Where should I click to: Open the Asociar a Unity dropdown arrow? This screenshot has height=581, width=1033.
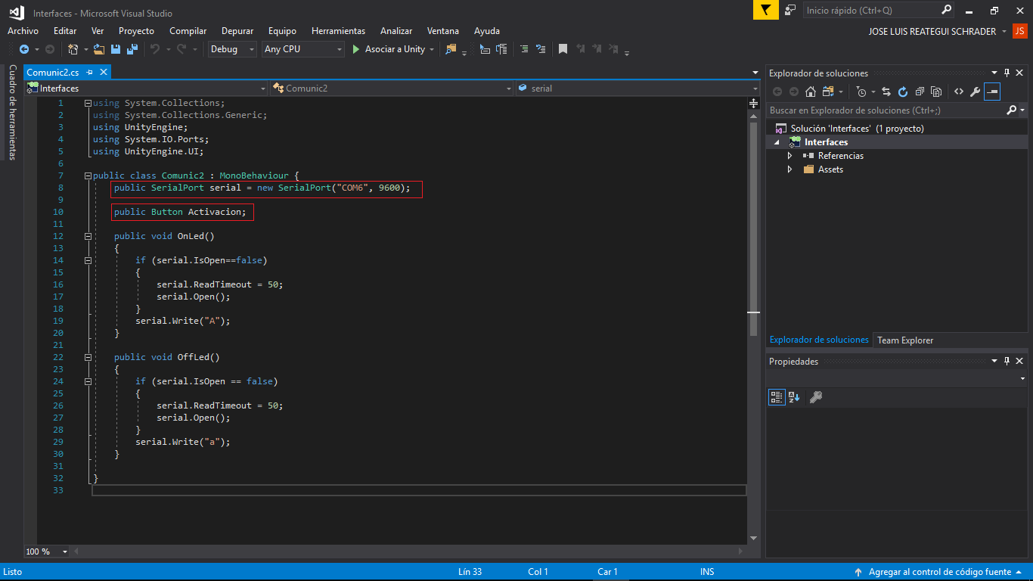[x=432, y=49]
